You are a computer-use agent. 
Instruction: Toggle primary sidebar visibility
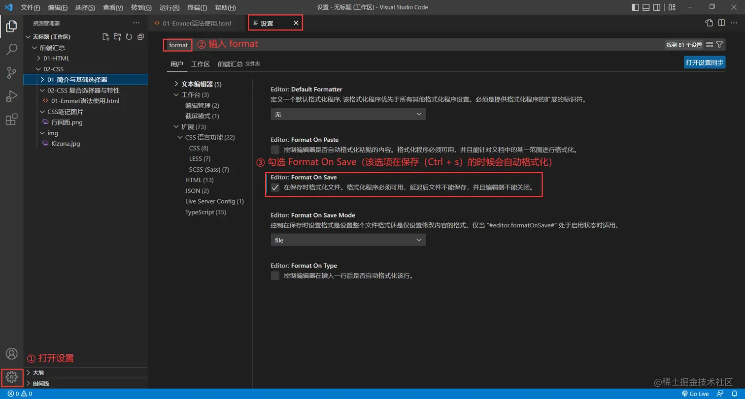pos(636,7)
